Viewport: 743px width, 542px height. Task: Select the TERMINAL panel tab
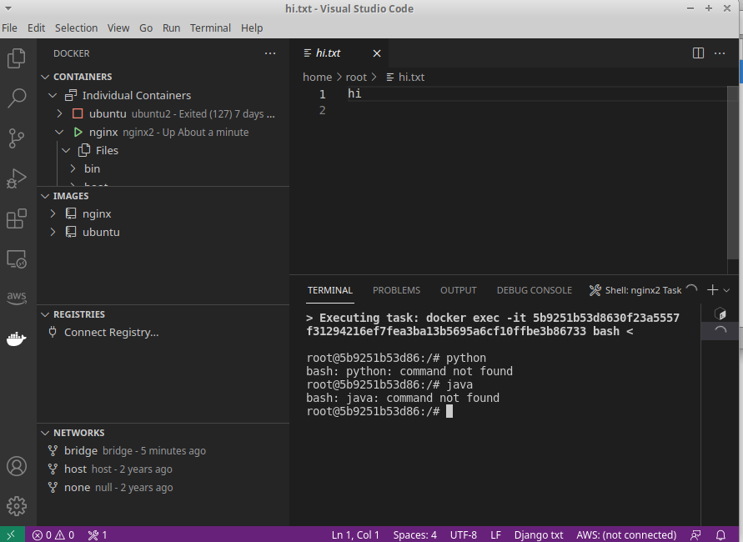pos(329,290)
